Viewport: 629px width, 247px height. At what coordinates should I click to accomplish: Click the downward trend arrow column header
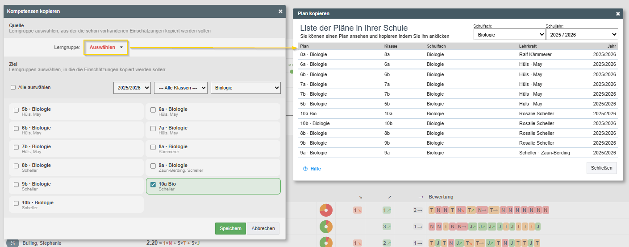pyautogui.click(x=360, y=197)
